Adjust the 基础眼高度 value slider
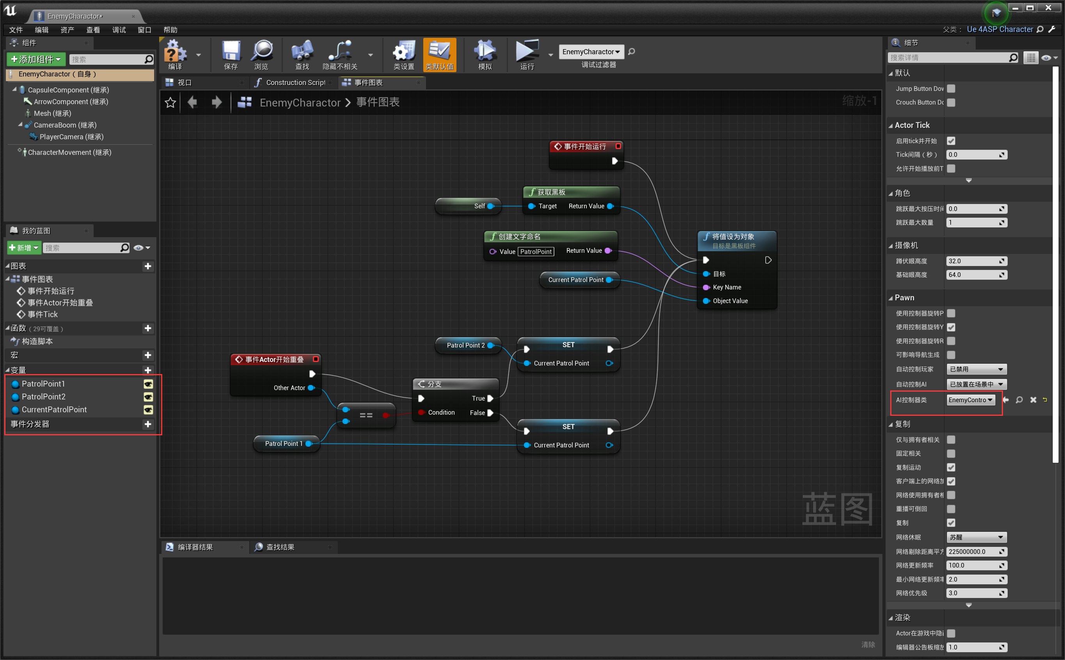The height and width of the screenshot is (660, 1065). pos(976,275)
